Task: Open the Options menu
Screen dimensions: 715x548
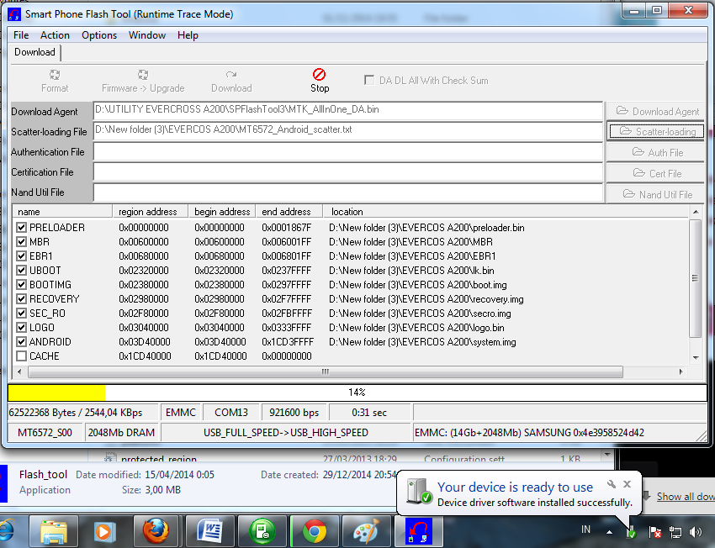Action: pos(99,35)
